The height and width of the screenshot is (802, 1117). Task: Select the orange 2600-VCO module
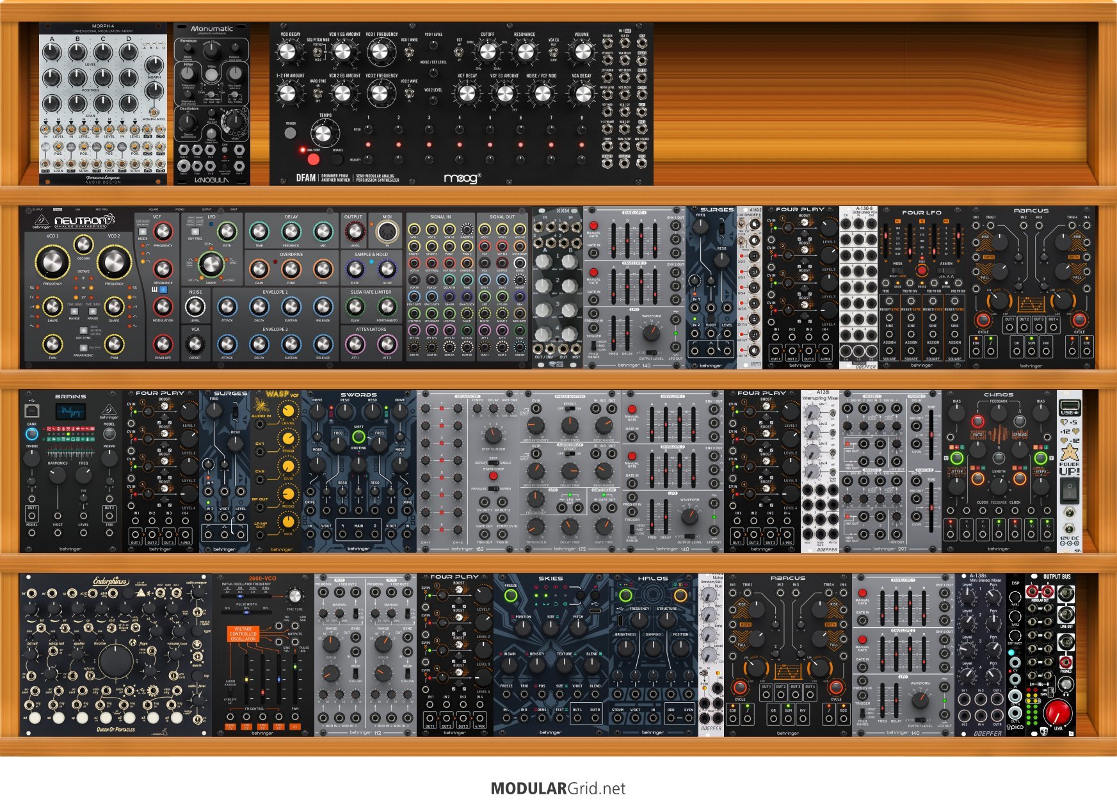pyautogui.click(x=263, y=655)
